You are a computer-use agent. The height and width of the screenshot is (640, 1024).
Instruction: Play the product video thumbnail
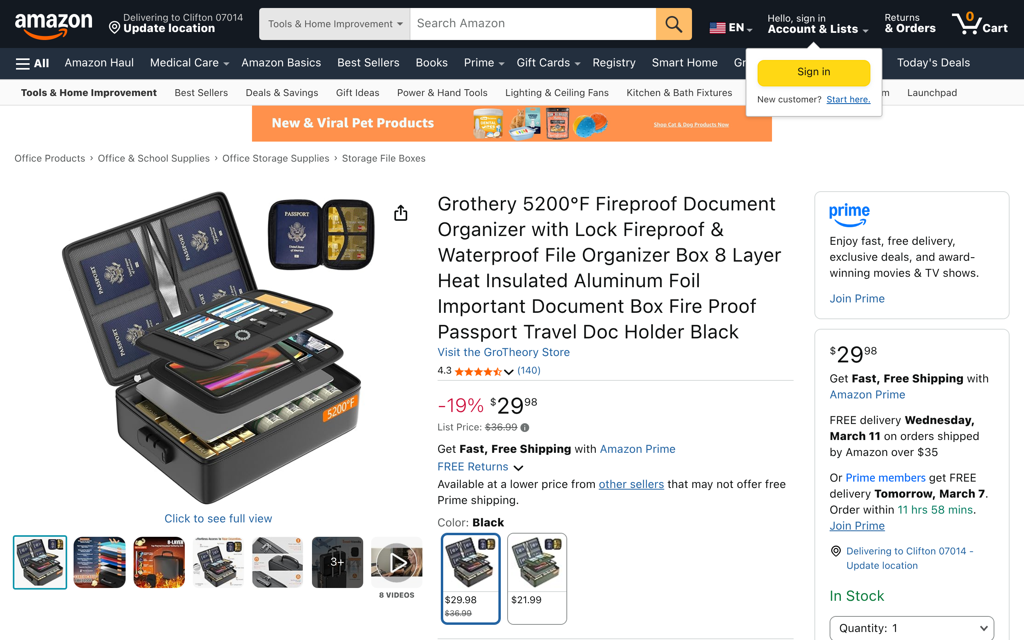[396, 562]
